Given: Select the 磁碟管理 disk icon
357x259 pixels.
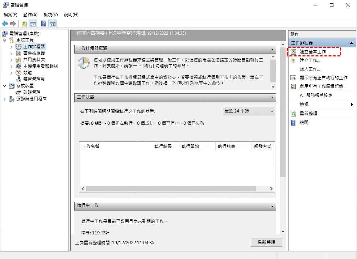Looking at the screenshot, I should click(18, 92).
